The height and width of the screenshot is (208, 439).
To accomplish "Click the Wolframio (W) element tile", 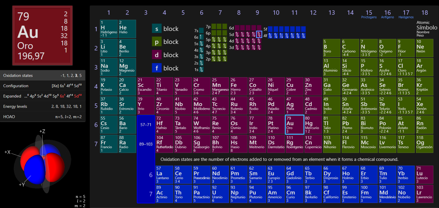I will [x=201, y=125].
